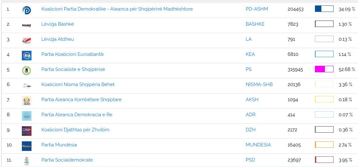Viewport: 358px width, 167px height.
Task: Click the ADR light blue logo
Action: click(26, 116)
